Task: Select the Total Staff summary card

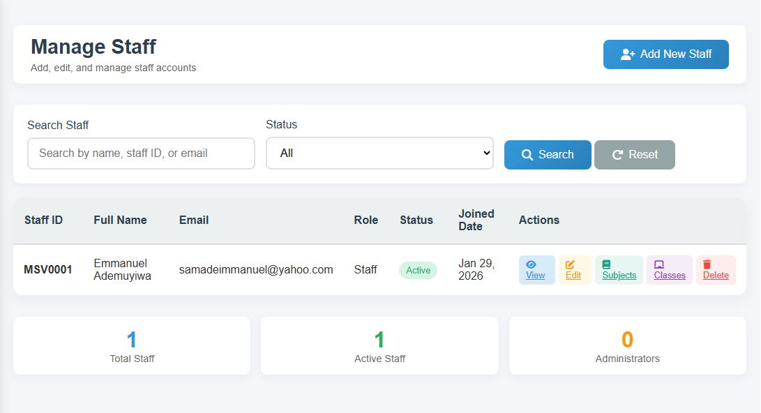Action: pos(132,346)
